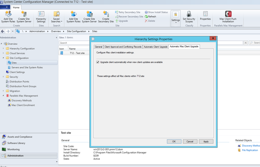Screen dimensions: 260x167
Task: Click the Upgrade ribbon command
Action: (122, 21)
